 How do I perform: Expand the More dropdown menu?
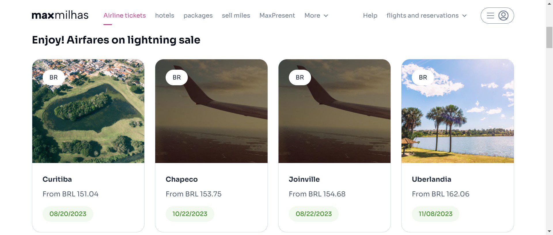pyautogui.click(x=316, y=16)
